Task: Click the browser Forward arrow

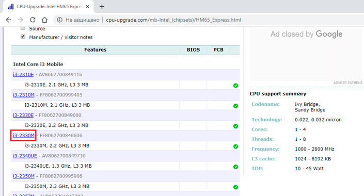Action: tap(21, 20)
